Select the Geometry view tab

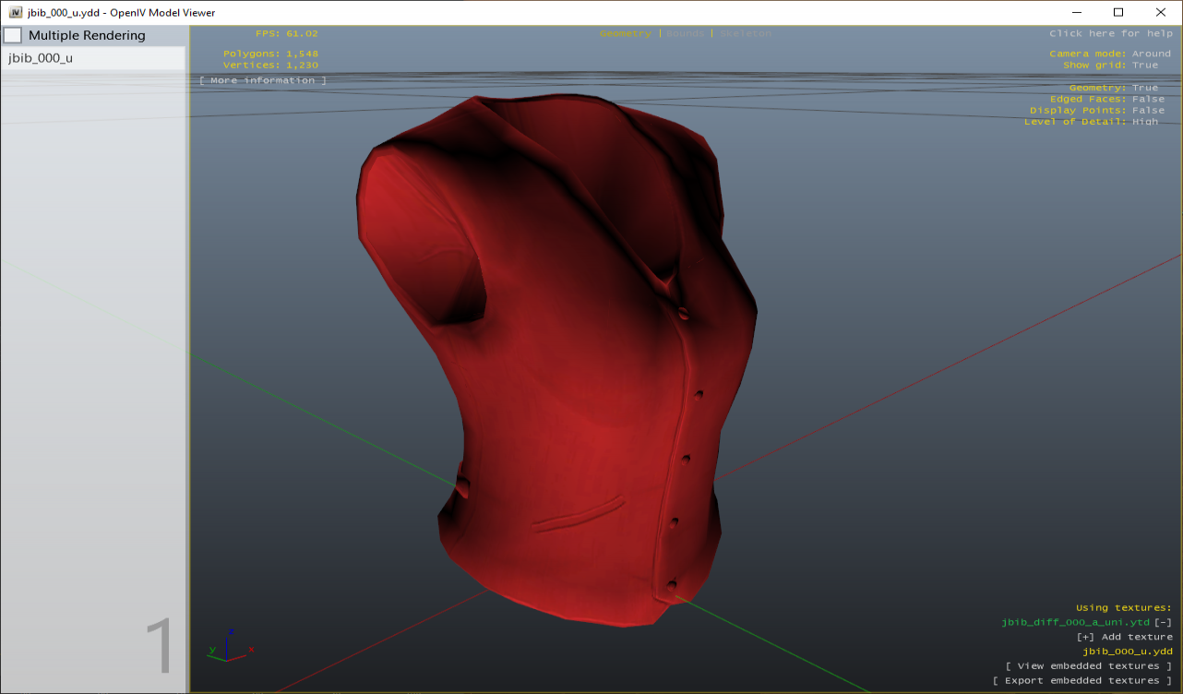625,33
